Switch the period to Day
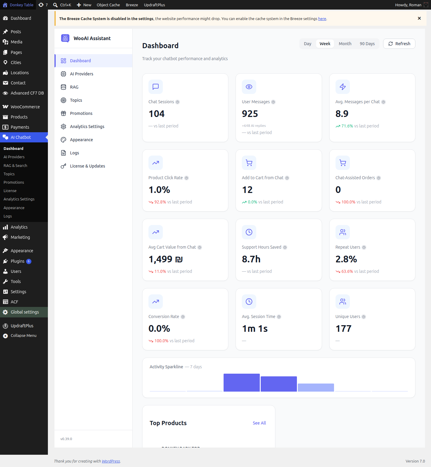 (308, 44)
